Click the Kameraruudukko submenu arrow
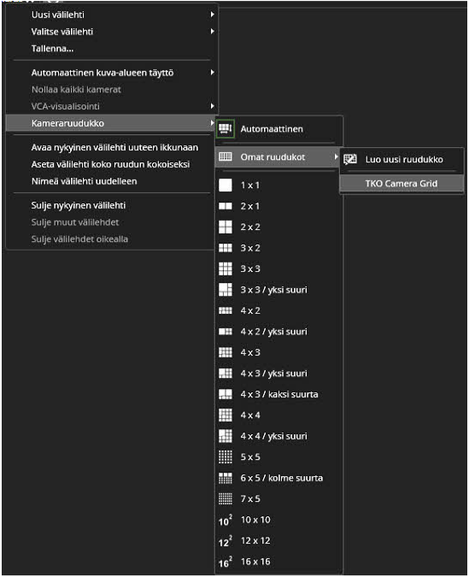 [212, 123]
